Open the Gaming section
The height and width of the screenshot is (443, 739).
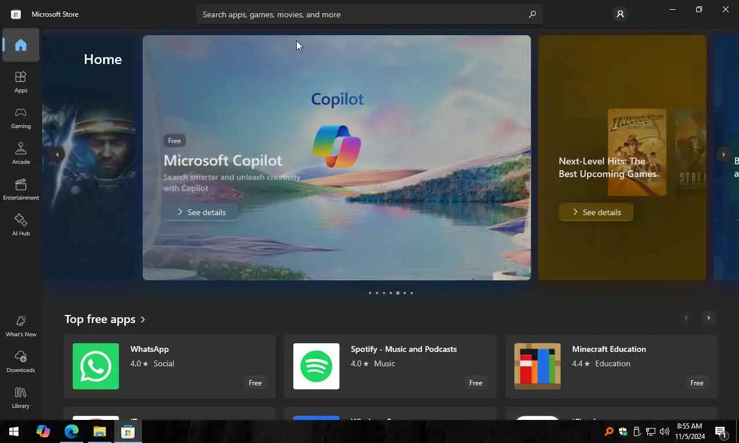click(x=21, y=117)
